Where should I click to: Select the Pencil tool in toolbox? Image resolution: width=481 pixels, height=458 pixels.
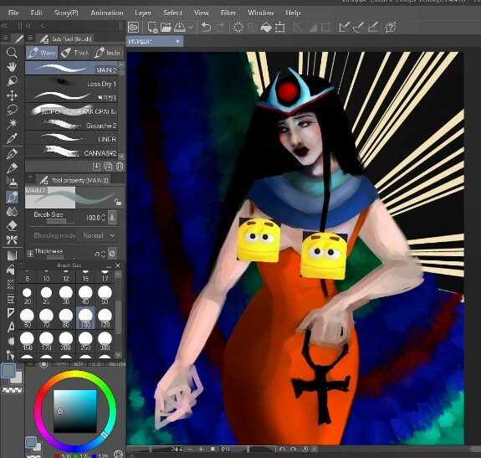click(12, 168)
